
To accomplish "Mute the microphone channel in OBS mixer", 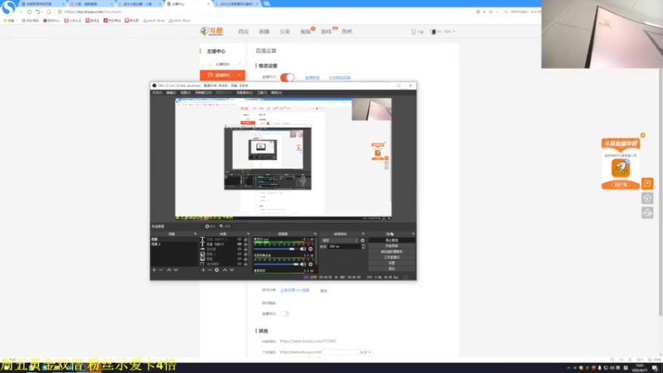I will pyautogui.click(x=302, y=249).
